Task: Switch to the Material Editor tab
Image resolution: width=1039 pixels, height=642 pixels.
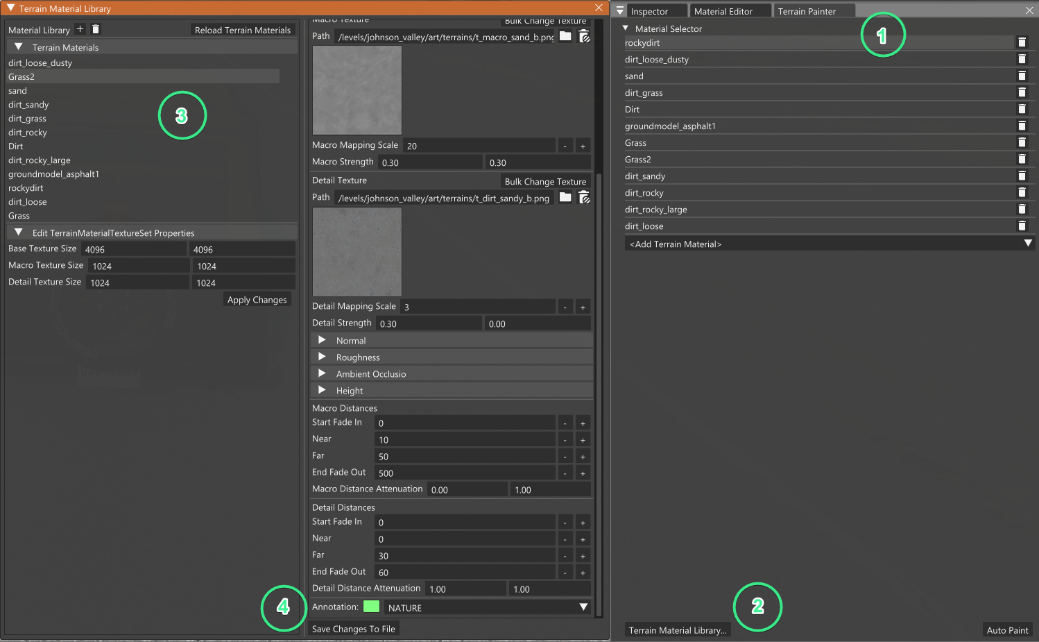Action: click(x=730, y=10)
